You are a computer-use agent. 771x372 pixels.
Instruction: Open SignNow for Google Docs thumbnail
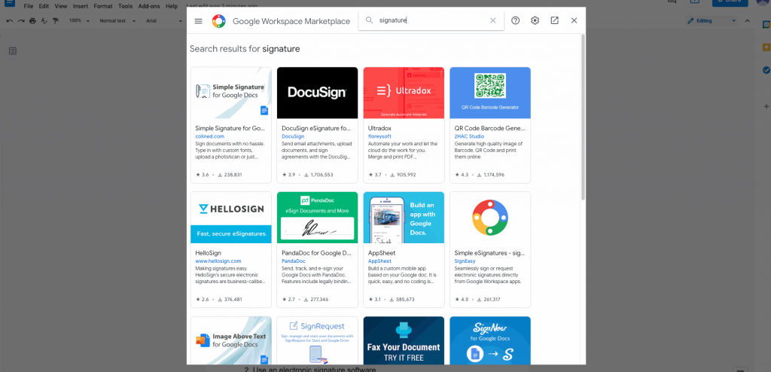[490, 340]
